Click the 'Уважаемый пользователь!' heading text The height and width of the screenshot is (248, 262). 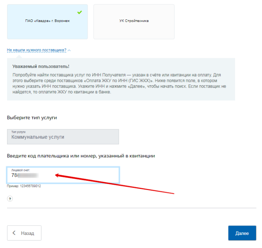point(41,67)
